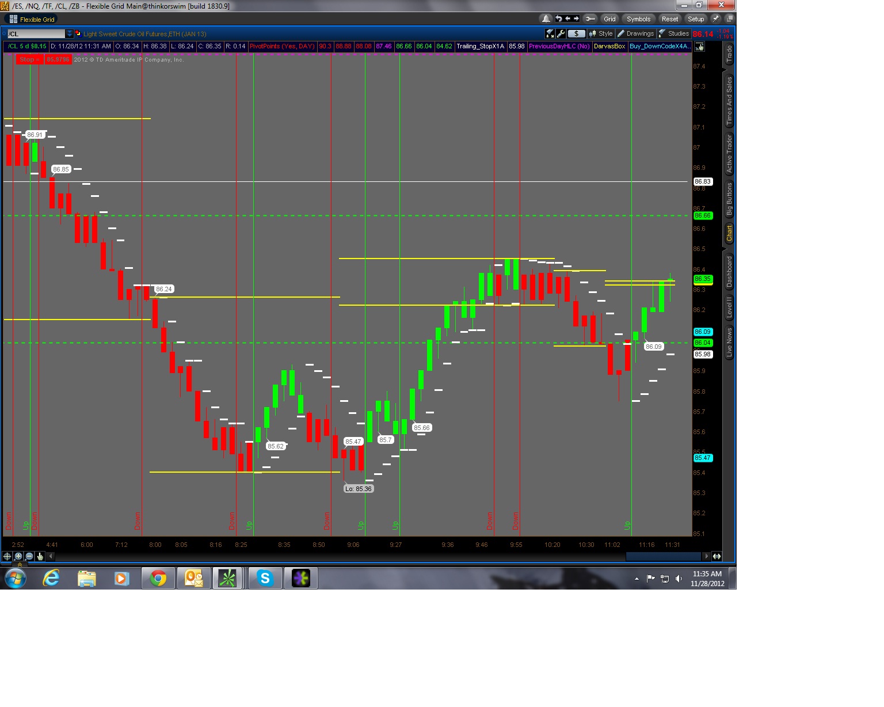884x707 pixels.
Task: Click the expand time axis icon at the bottom right
Action: (717, 556)
